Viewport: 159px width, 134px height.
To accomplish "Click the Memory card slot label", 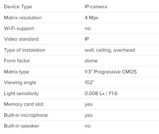I will point(24,104).
